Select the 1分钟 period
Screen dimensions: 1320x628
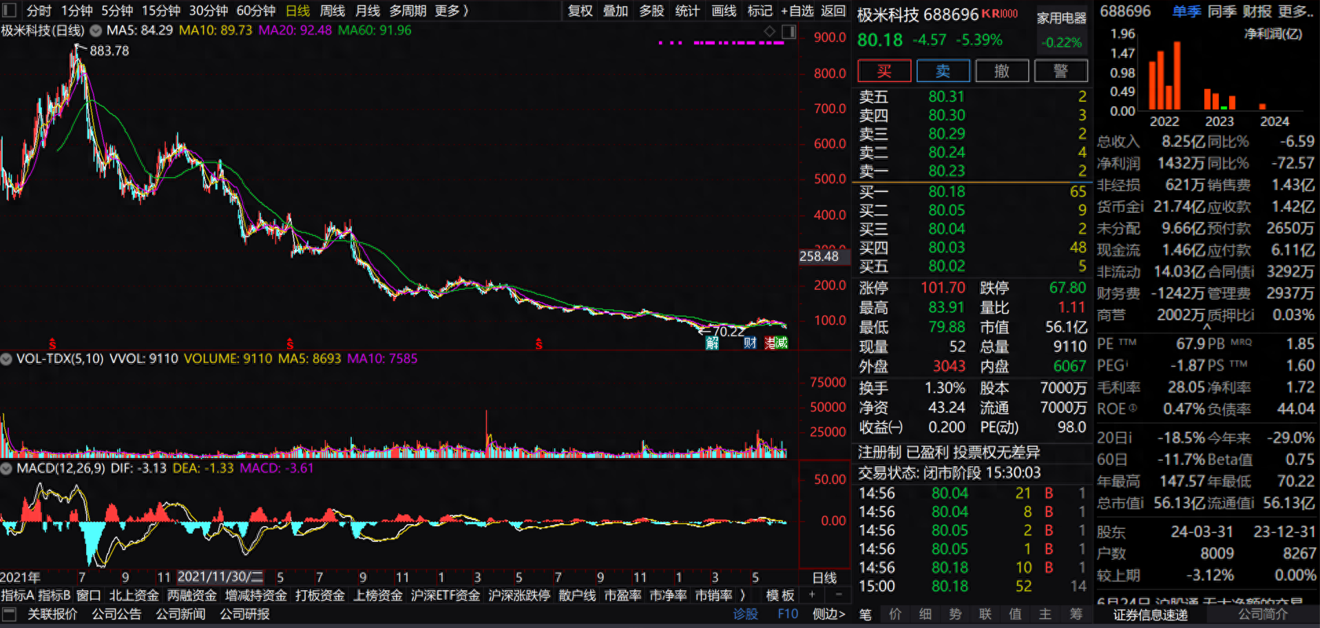coord(76,11)
